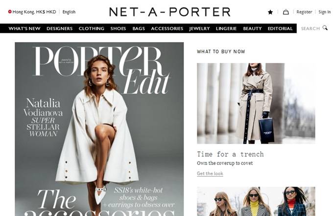Open the shopping bag icon
Image resolution: width=333 pixels, height=216 pixels.
click(285, 12)
